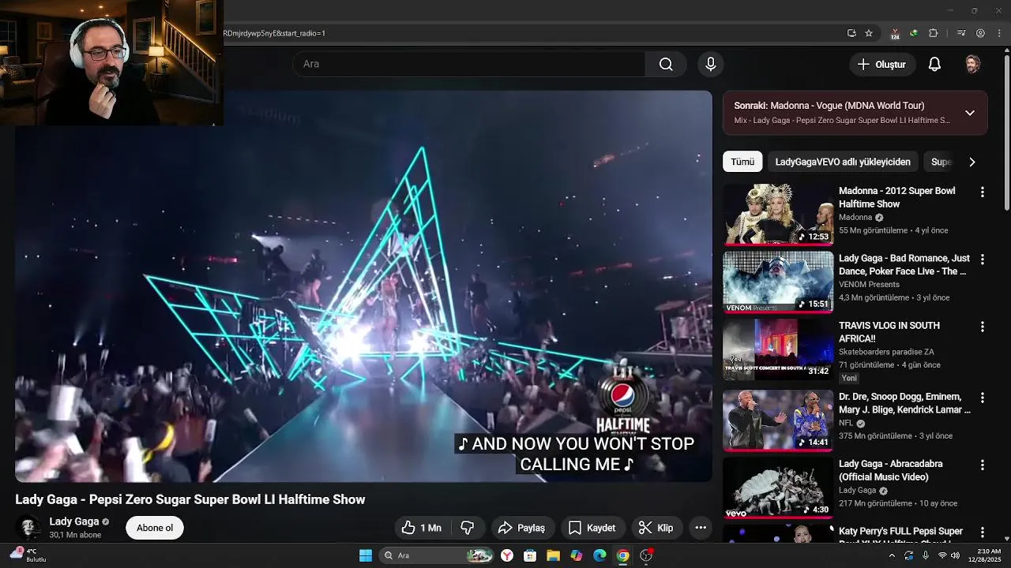Viewport: 1011px width, 568px height.
Task: Open options for Abracadabra video
Action: [x=983, y=465]
